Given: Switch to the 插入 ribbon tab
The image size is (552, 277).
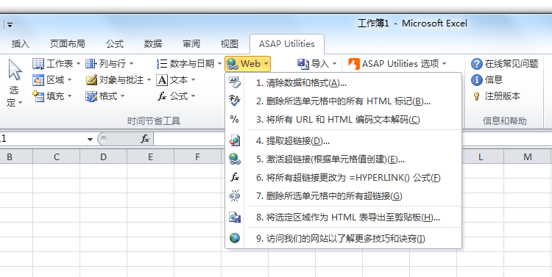Looking at the screenshot, I should 21,44.
